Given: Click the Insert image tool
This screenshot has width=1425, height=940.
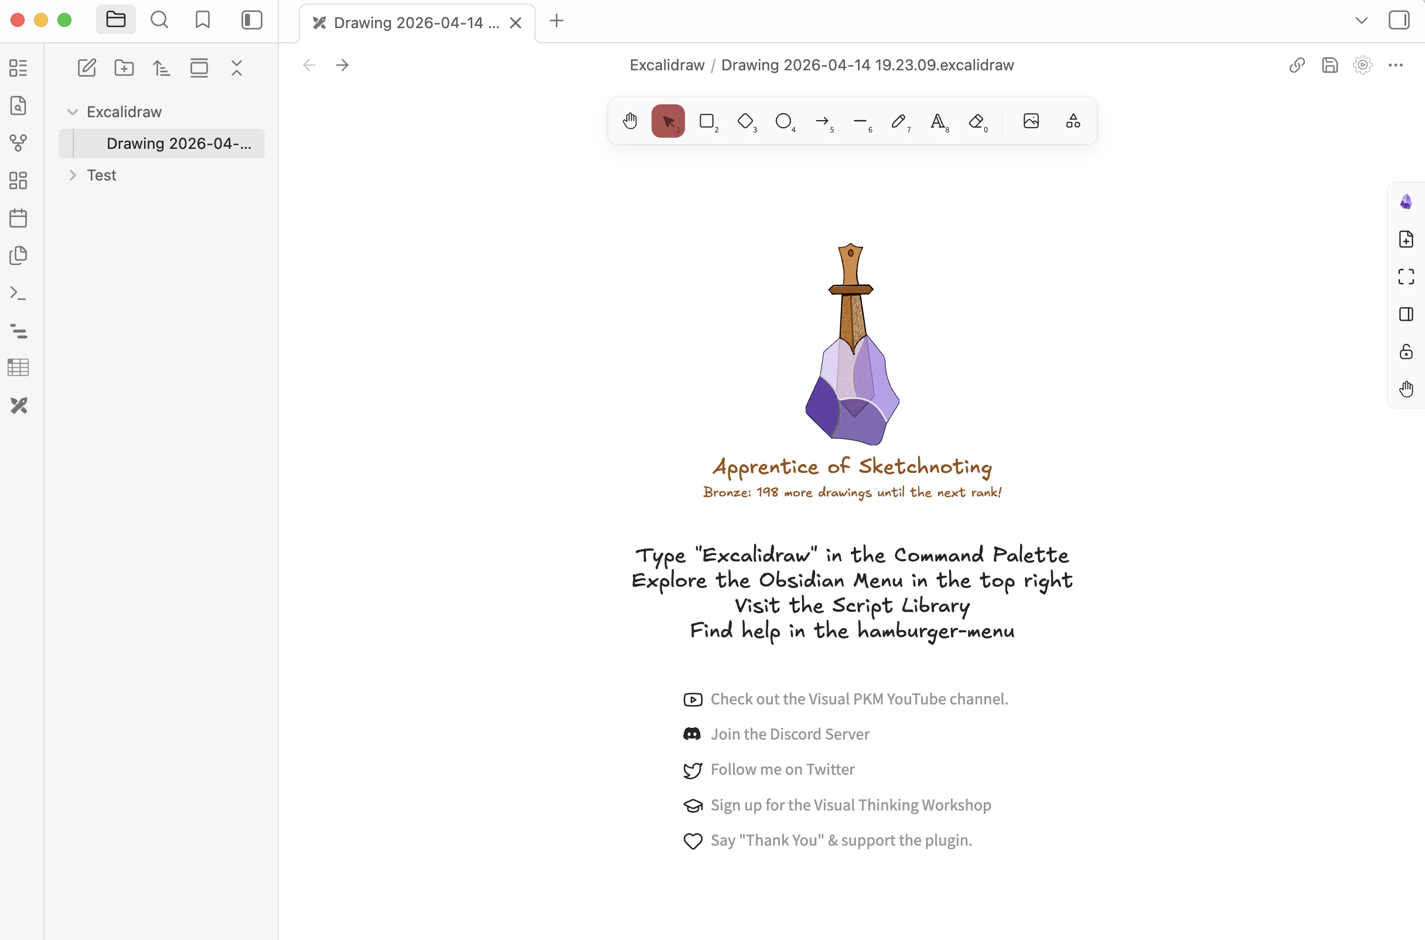Looking at the screenshot, I should pos(1031,121).
